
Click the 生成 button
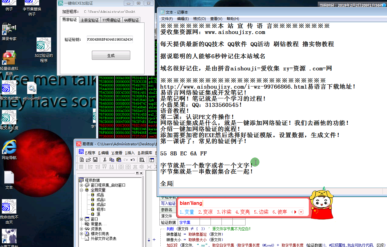point(111,56)
